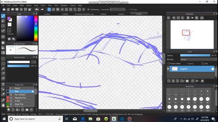Image resolution: width=218 pixels, height=122 pixels.
Task: Click the rainbow hue slider
Action: point(36,28)
